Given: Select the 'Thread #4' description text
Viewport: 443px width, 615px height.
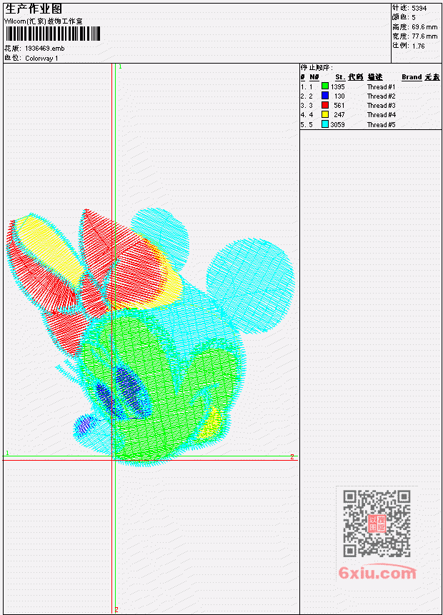Looking at the screenshot, I should pyautogui.click(x=381, y=115).
